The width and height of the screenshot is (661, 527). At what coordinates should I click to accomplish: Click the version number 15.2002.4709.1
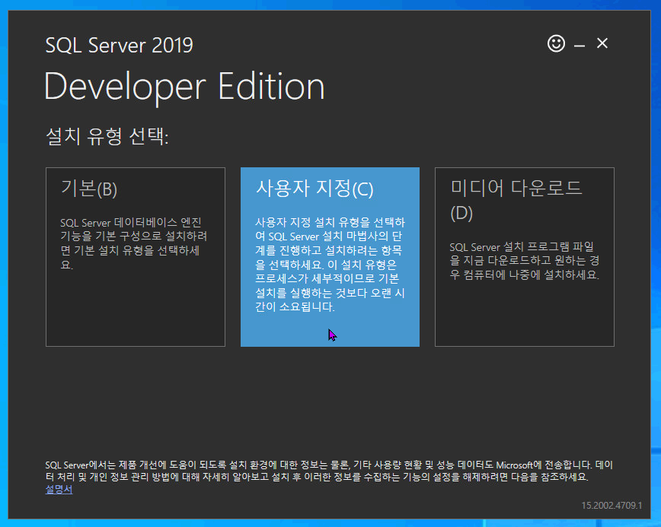point(612,505)
